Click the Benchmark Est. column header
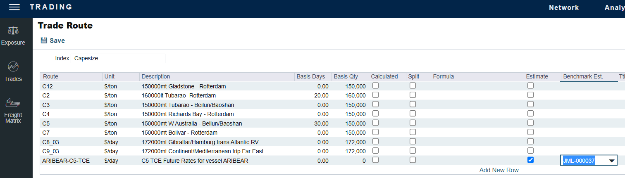625x178 pixels. point(583,76)
